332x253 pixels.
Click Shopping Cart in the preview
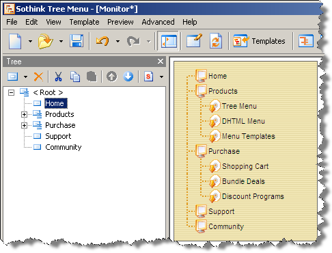pos(245,166)
